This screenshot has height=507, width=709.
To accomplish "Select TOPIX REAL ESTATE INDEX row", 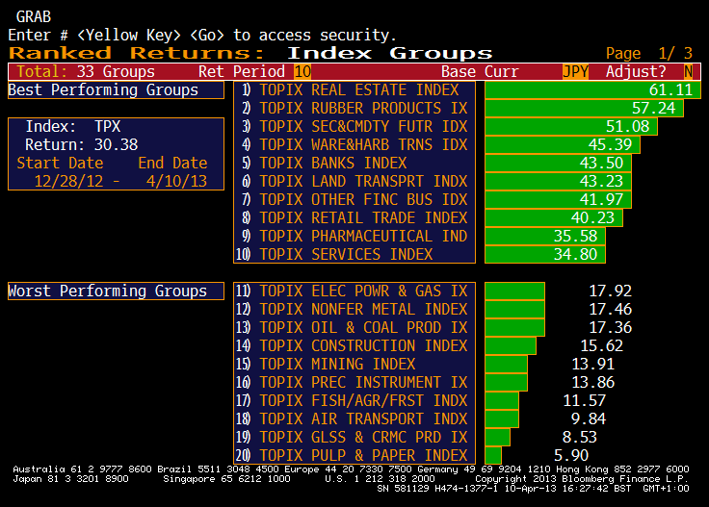I will [x=354, y=89].
